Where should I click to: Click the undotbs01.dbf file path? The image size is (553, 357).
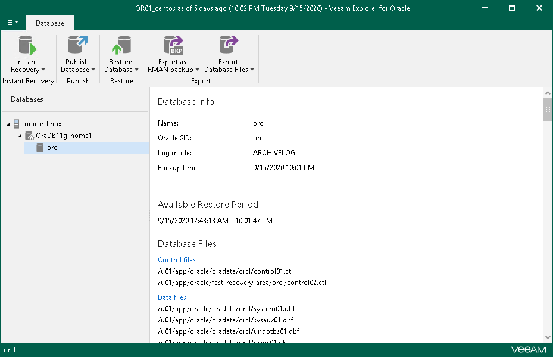click(229, 331)
